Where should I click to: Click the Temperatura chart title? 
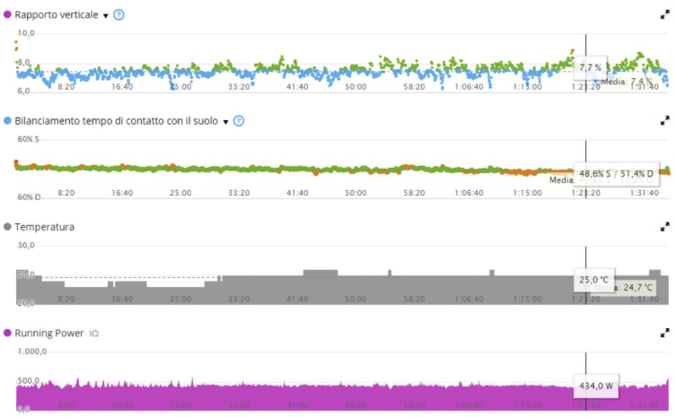pos(44,227)
